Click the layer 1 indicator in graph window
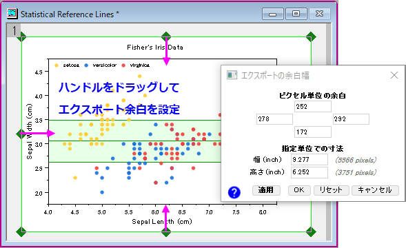This screenshot has width=406, height=248. (14, 30)
